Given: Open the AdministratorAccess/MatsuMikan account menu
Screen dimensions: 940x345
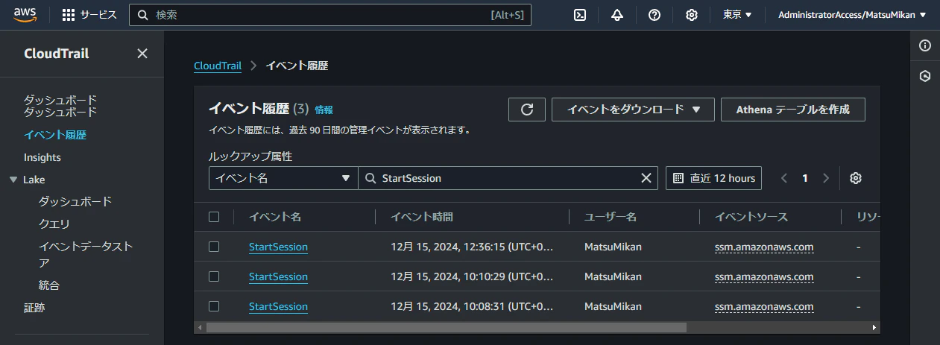Looking at the screenshot, I should click(852, 15).
